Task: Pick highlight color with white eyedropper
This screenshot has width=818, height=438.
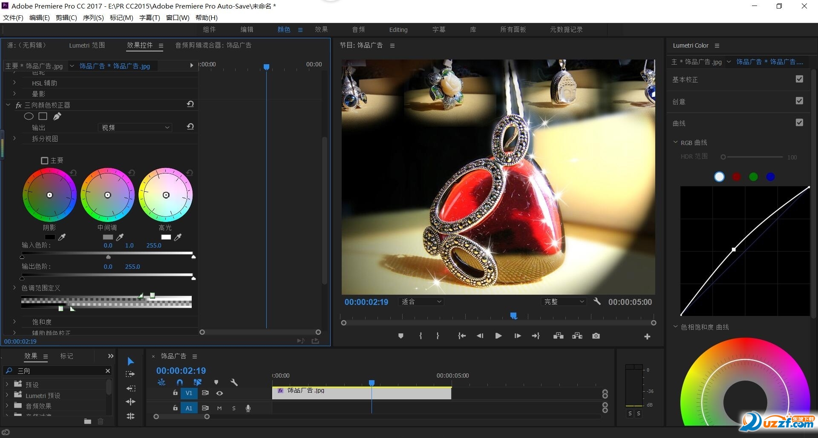Action: [x=178, y=237]
